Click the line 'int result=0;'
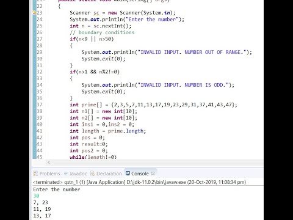This screenshot has width=293, height=220. click(89, 144)
